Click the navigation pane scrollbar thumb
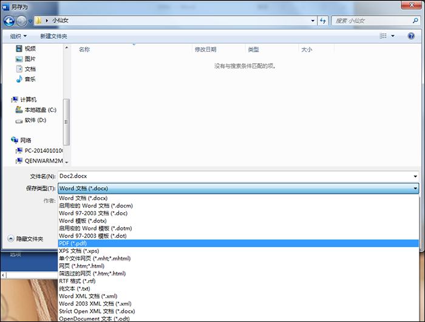This screenshot has height=322, width=425. pyautogui.click(x=66, y=122)
